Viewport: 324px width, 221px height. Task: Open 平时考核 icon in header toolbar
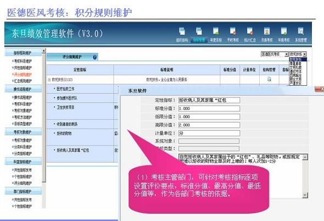point(233,35)
